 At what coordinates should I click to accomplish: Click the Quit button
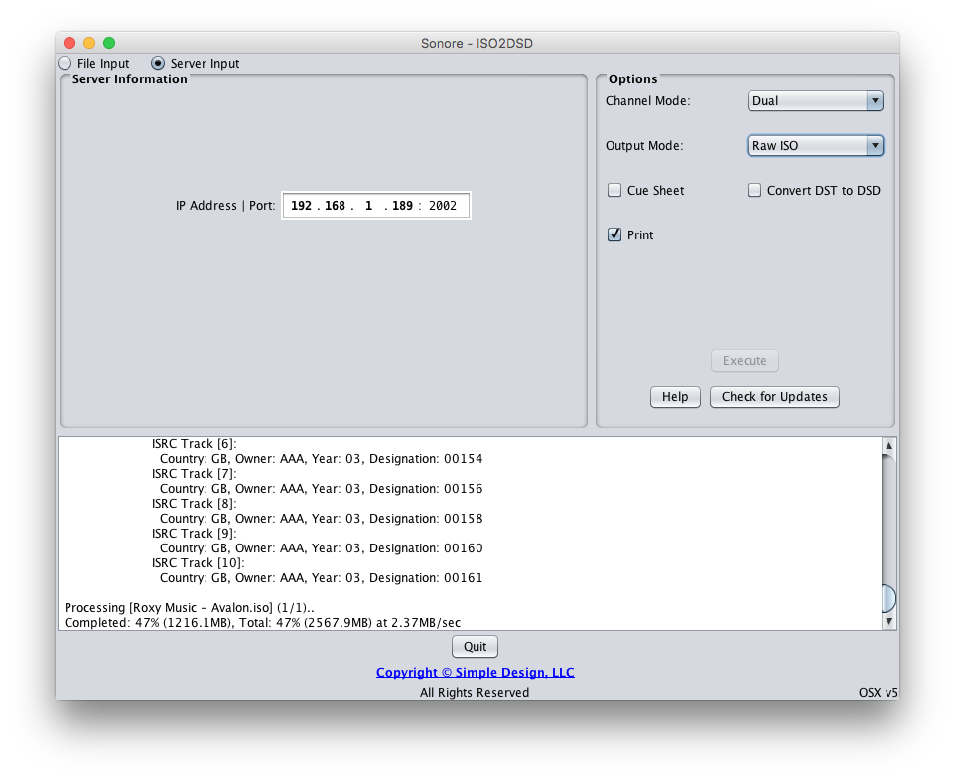(476, 646)
